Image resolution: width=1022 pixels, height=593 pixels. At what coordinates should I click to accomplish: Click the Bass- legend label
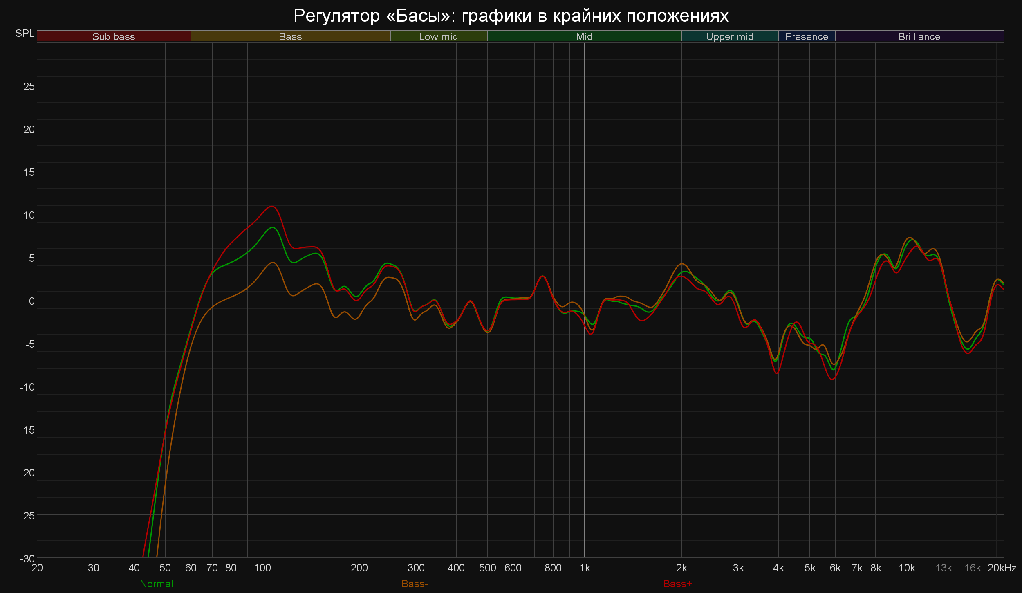(x=415, y=584)
